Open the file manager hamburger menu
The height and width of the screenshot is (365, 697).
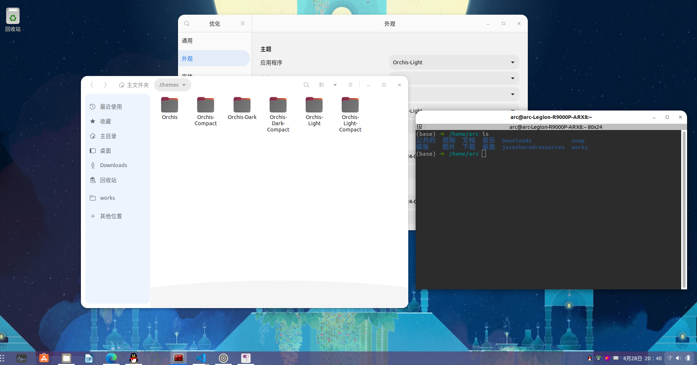351,85
